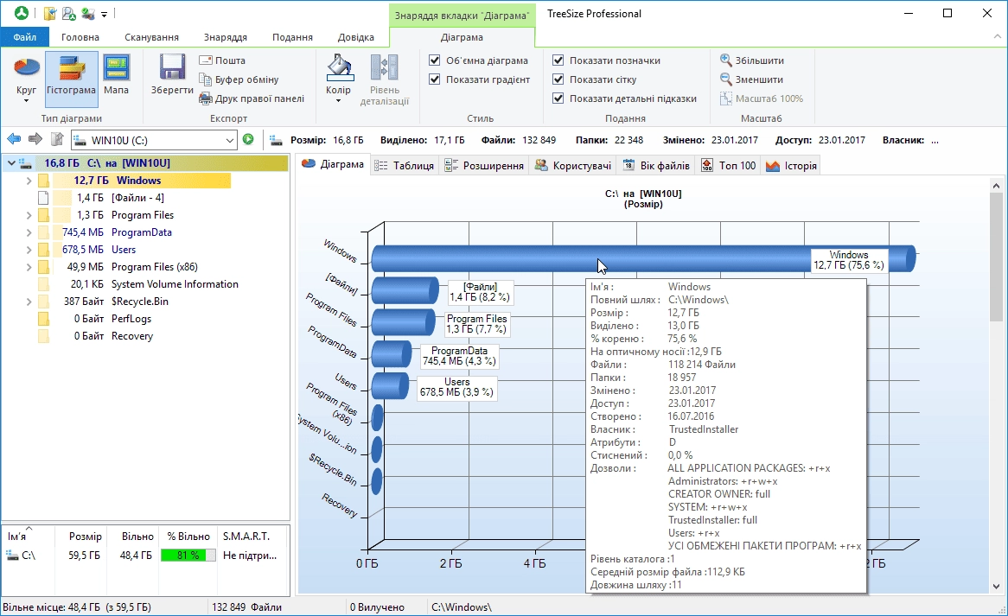Screen dimensions: 1008x616
Task: Click the [Файли - 4] file icon
Action: point(43,198)
